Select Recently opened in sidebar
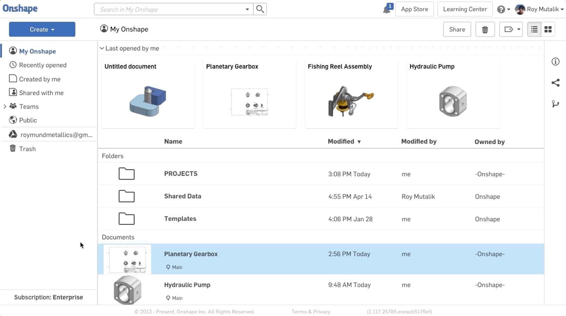Image resolution: width=566 pixels, height=316 pixels. point(42,65)
